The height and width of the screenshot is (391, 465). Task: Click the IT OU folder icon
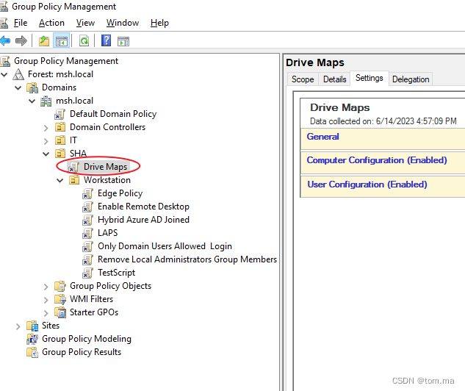pyautogui.click(x=60, y=140)
